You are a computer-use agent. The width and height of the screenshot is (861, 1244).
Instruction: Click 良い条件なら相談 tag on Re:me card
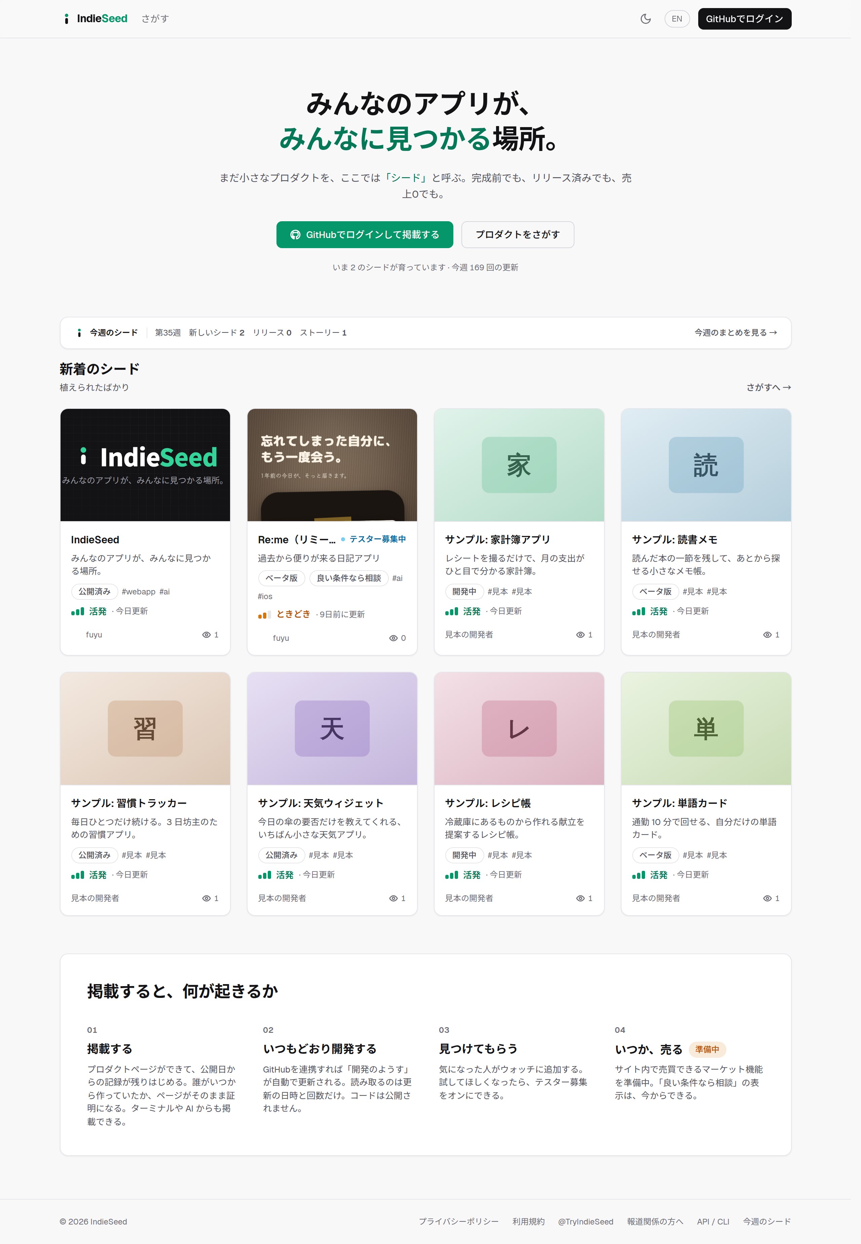pyautogui.click(x=348, y=578)
